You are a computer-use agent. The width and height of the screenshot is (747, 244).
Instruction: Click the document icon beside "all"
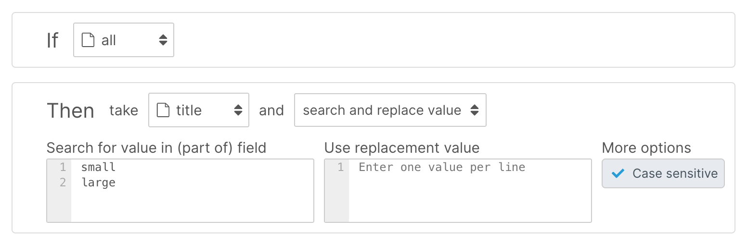pyautogui.click(x=88, y=40)
